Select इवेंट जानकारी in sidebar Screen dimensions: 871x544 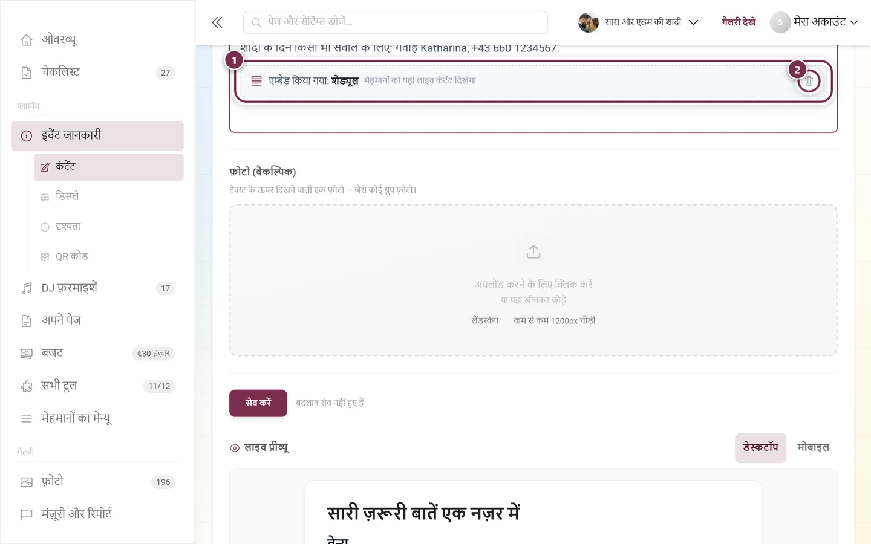click(97, 136)
